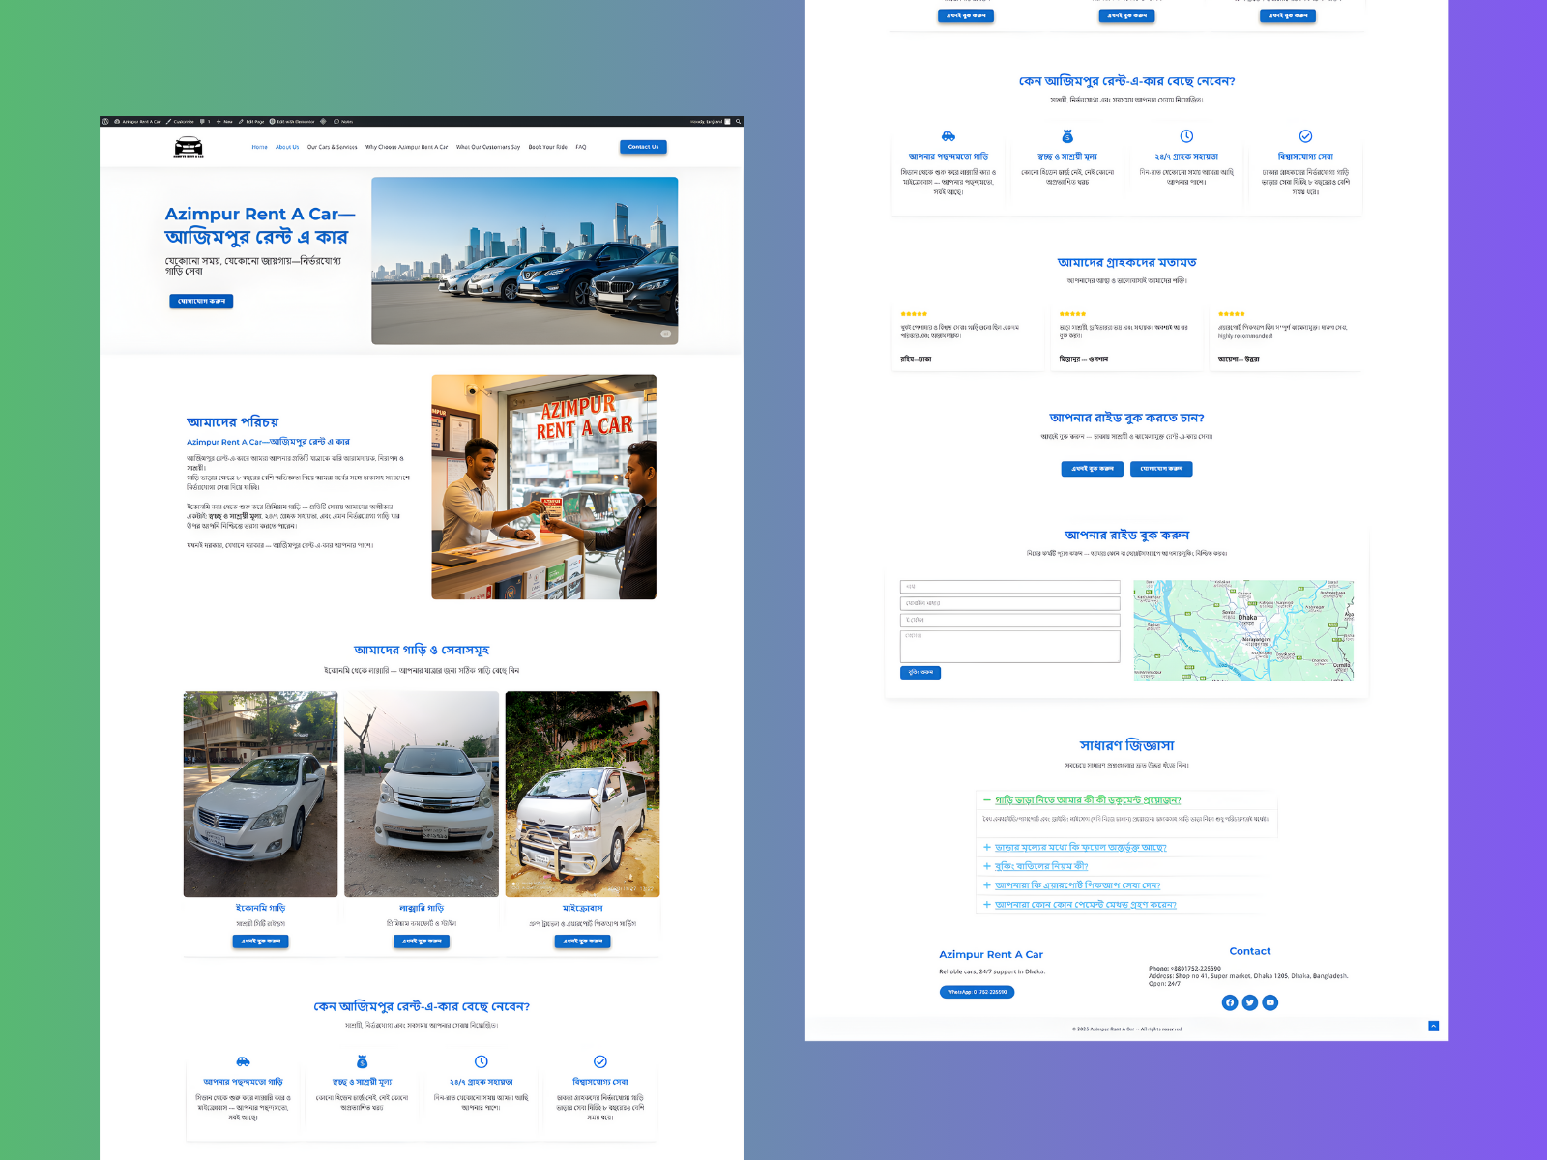The width and height of the screenshot is (1547, 1160).
Task: Go to About Us in navigation menu
Action: pos(287,147)
